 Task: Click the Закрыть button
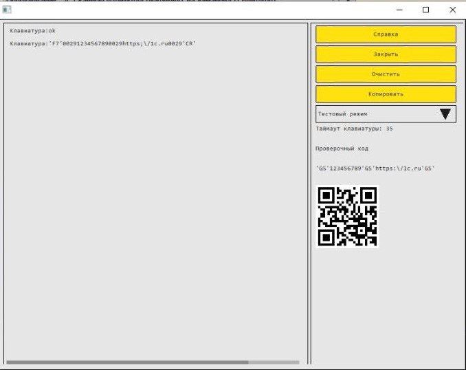click(x=386, y=54)
